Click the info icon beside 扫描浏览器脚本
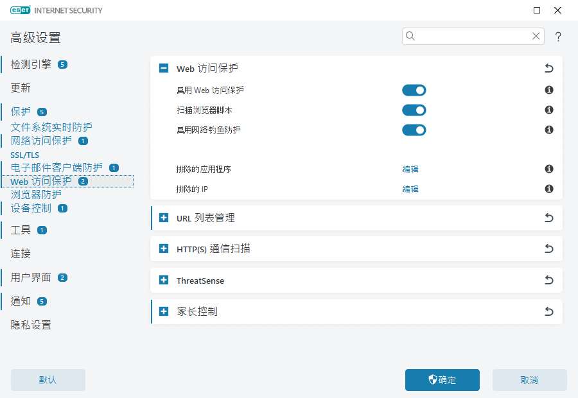Viewport: 578px width, 398px height. (548, 110)
